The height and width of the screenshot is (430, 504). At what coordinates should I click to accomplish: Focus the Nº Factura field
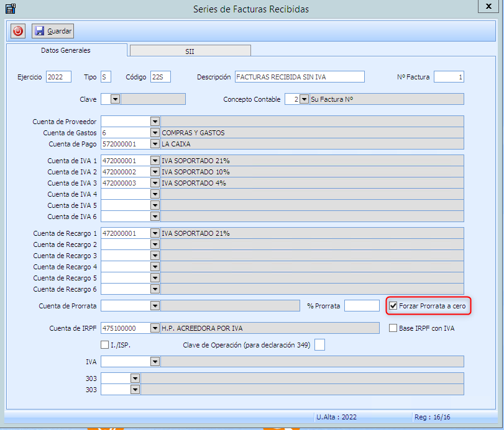point(448,77)
